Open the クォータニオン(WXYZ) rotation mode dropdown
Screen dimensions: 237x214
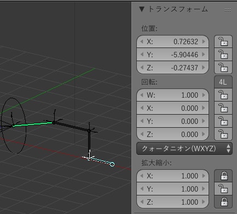[184, 148]
